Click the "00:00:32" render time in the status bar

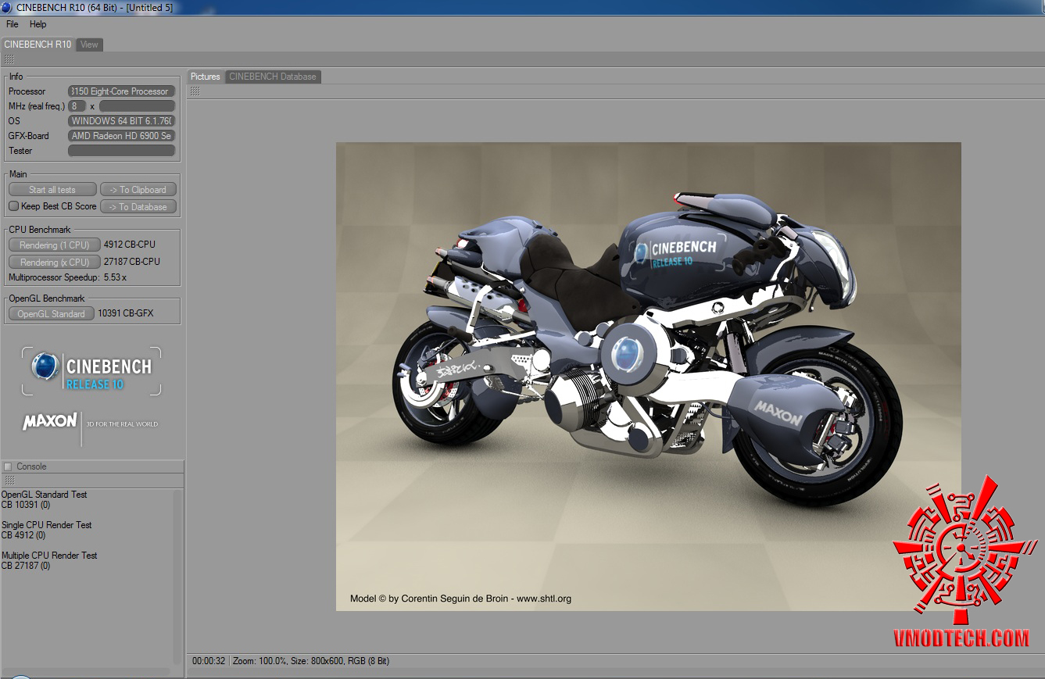(209, 661)
